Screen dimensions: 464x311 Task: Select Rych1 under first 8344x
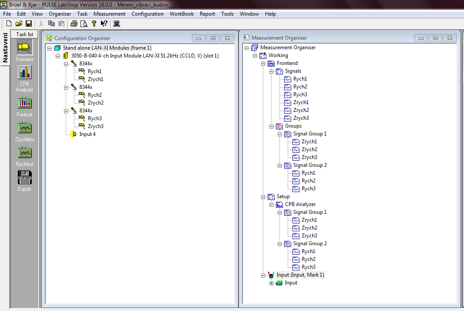(x=94, y=71)
